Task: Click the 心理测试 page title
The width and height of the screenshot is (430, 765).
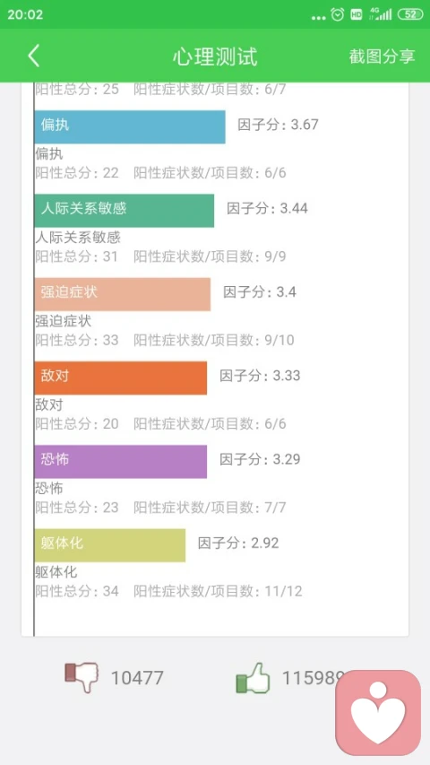Action: tap(215, 57)
